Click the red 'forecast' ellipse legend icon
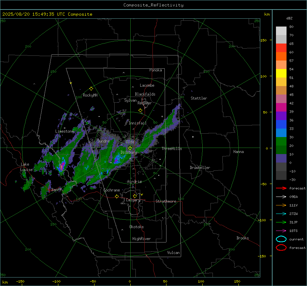The image size is (307, 286). click(281, 248)
